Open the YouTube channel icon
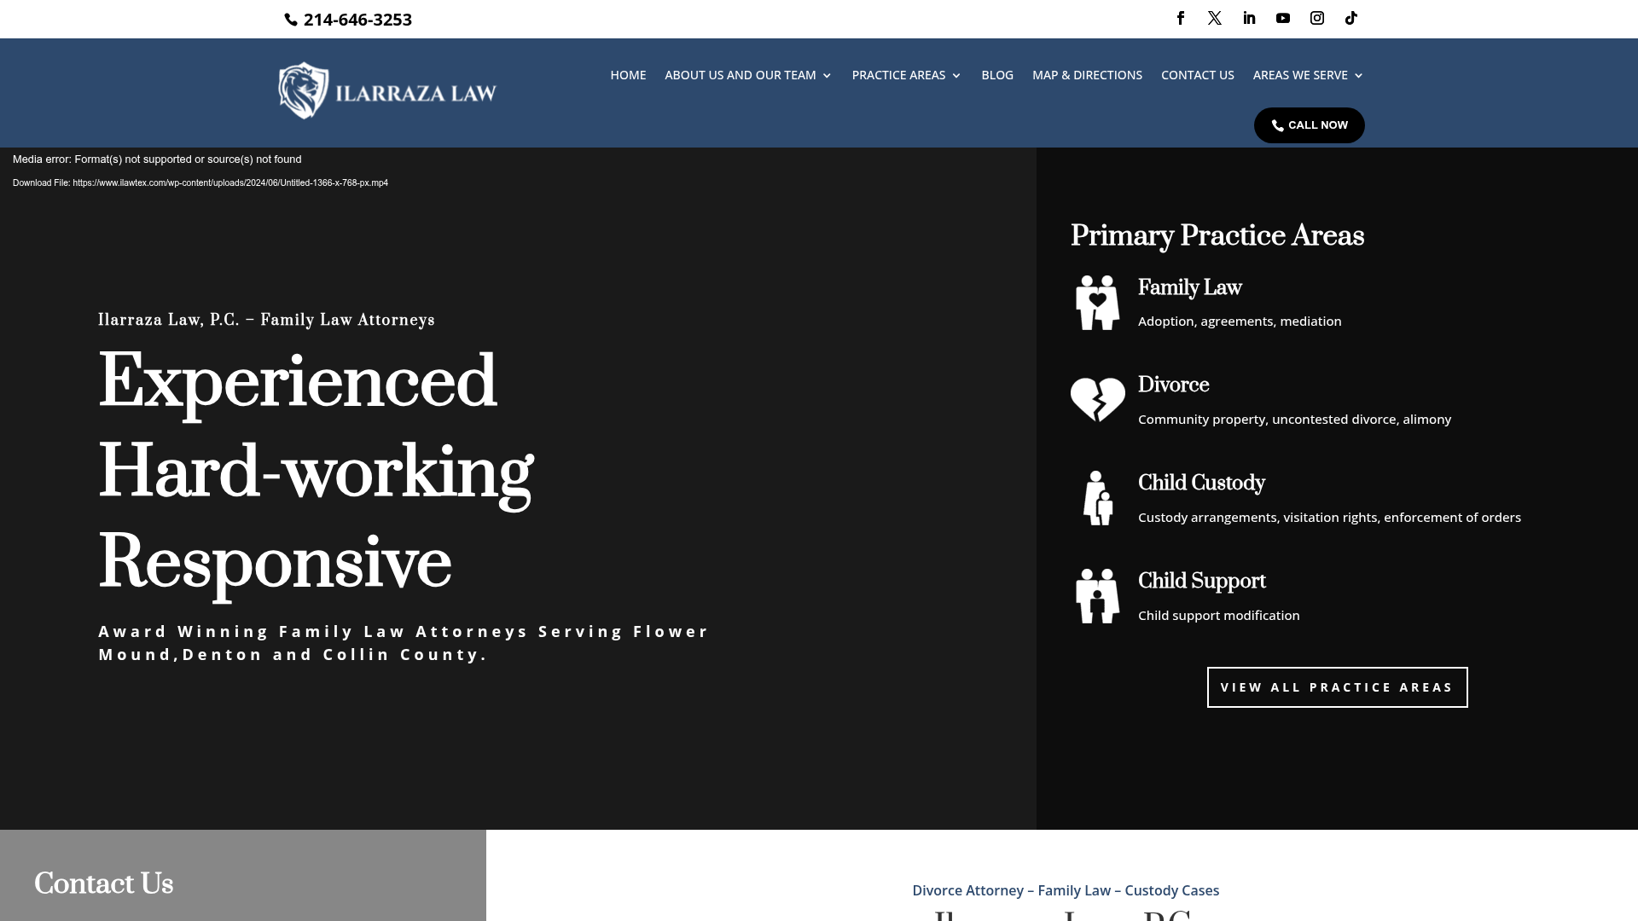This screenshot has height=921, width=1638. (x=1283, y=18)
